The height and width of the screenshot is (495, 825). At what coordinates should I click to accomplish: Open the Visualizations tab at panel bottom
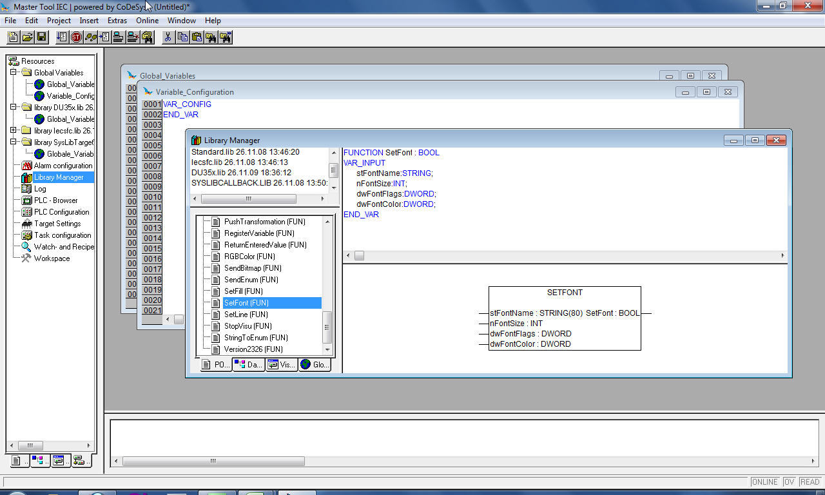tap(60, 460)
